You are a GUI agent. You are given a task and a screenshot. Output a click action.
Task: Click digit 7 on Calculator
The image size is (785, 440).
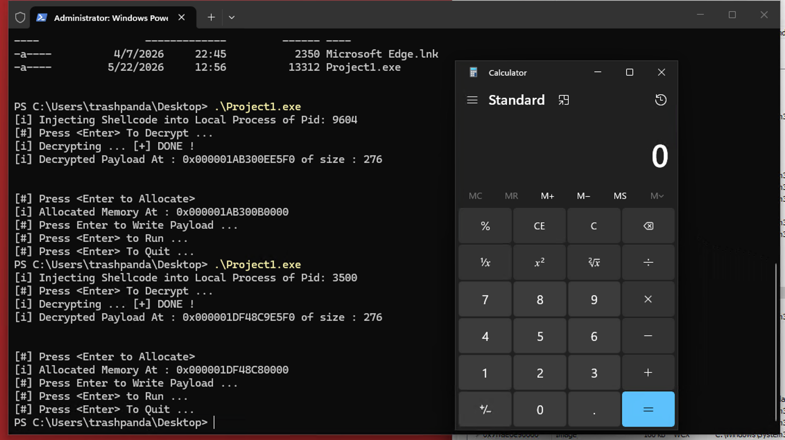point(485,299)
